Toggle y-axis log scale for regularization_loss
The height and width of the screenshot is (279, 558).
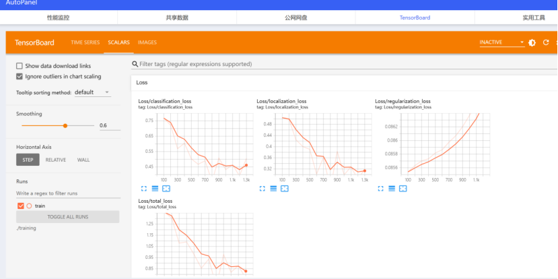392,189
